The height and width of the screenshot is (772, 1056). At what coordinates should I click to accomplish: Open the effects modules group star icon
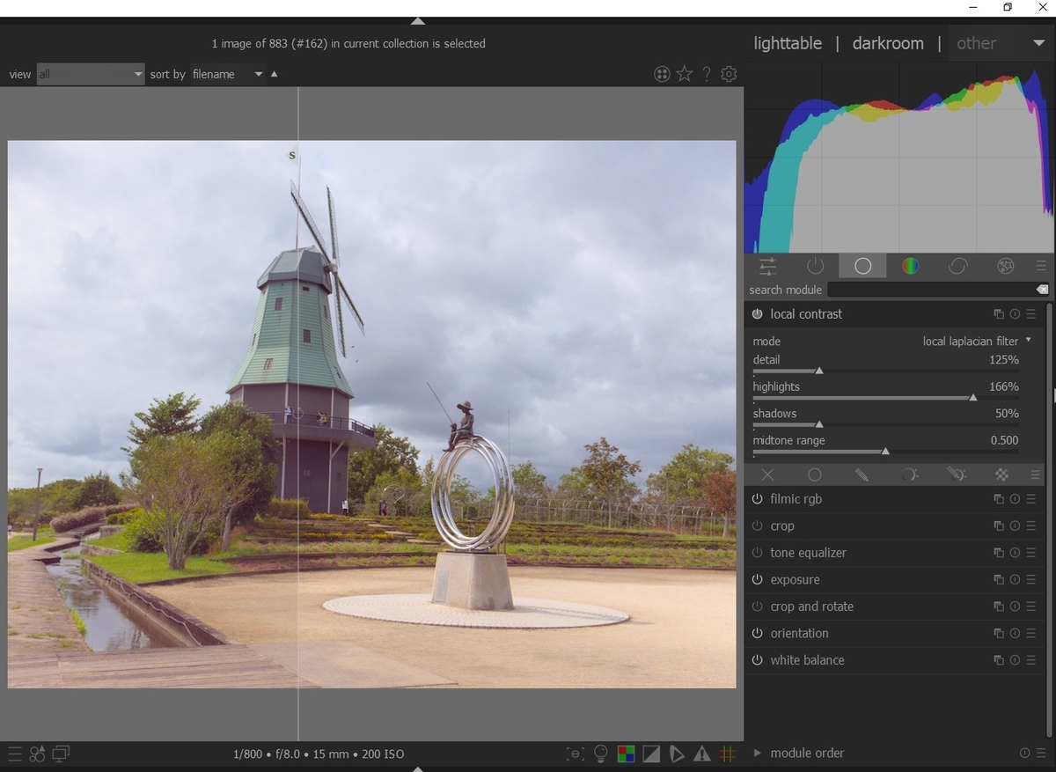(x=1005, y=266)
